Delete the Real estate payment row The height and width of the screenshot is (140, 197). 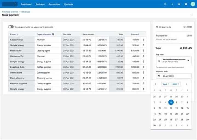click(x=144, y=51)
